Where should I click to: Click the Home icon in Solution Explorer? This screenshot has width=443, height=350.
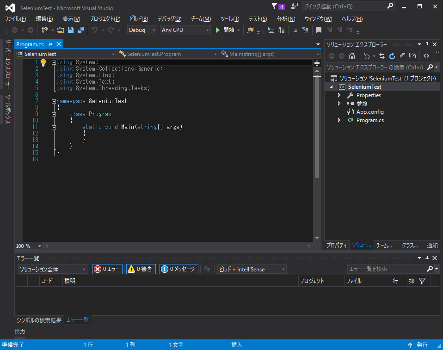(352, 56)
